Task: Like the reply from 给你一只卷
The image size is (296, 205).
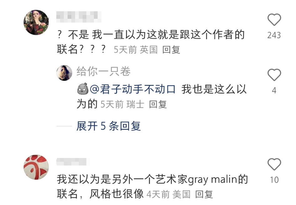Action: click(x=274, y=75)
